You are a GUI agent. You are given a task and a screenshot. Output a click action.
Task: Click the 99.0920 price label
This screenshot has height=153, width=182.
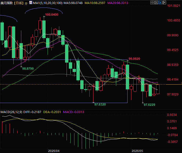click(x=134, y=59)
